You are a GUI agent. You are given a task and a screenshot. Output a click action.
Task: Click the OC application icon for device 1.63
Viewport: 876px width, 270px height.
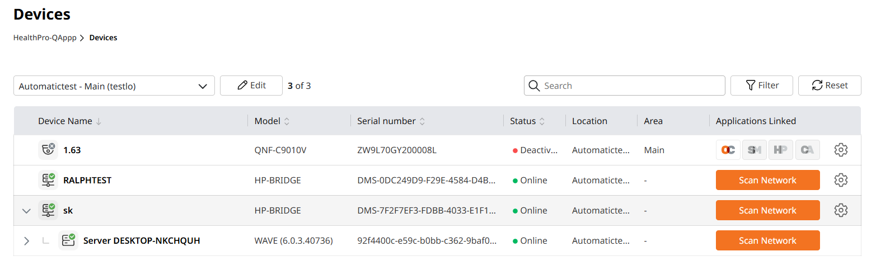point(728,150)
